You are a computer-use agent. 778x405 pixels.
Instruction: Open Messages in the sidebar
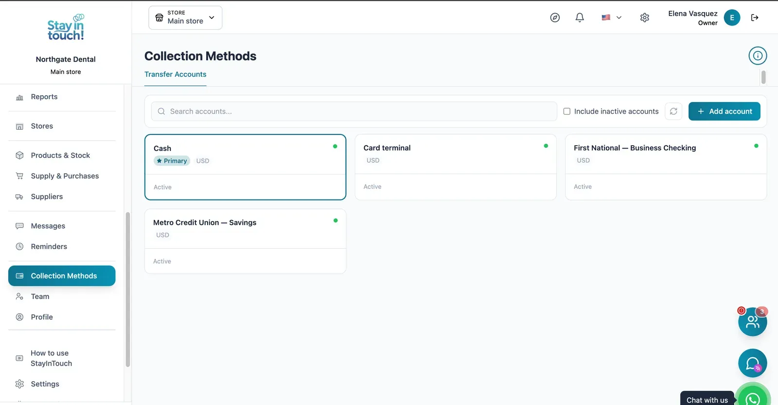tap(62, 226)
